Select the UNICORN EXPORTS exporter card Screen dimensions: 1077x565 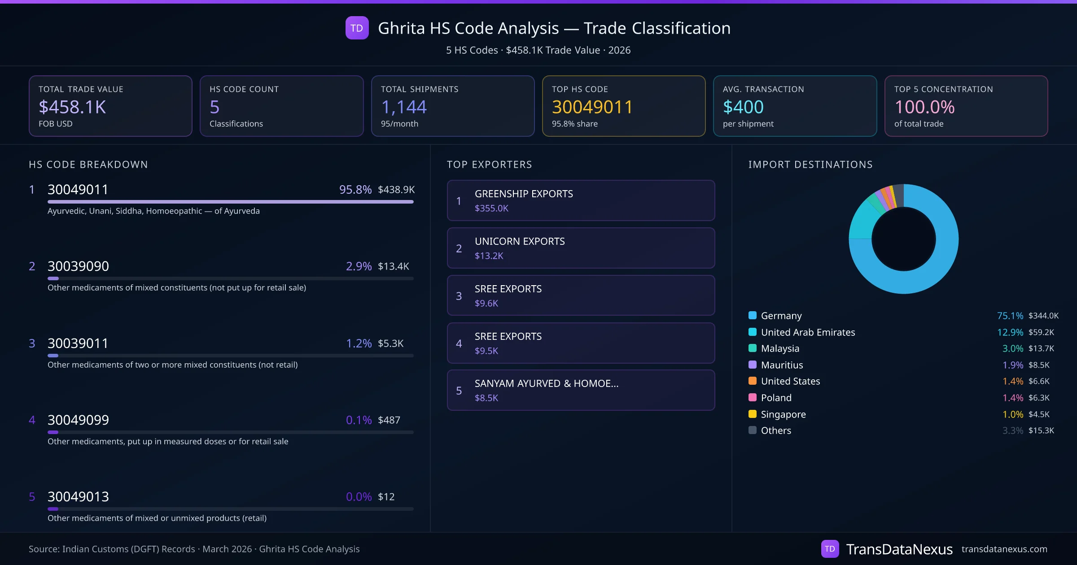(581, 248)
